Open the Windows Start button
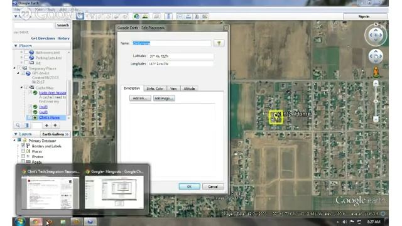Screen dimensions: 402x226 coord(19,222)
